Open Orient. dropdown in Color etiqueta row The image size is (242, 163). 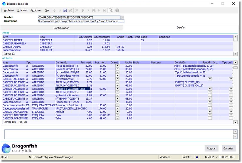117,115
